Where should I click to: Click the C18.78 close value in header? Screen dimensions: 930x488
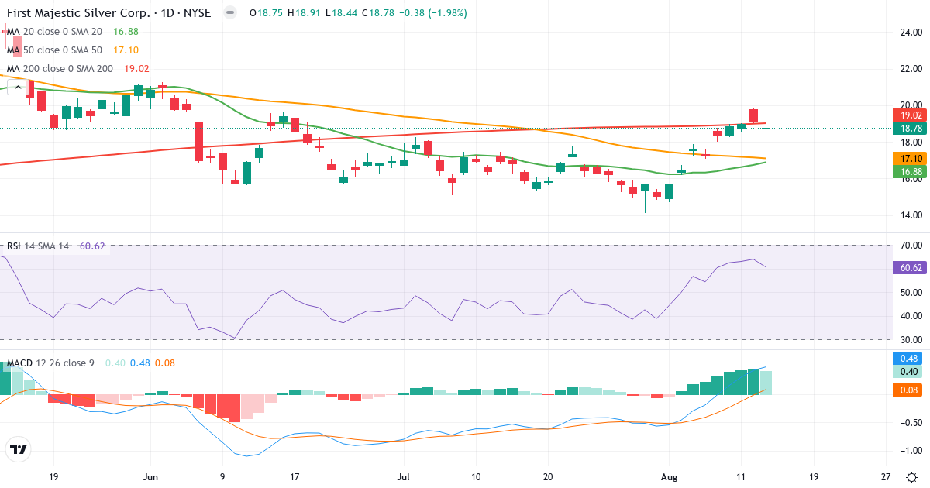click(x=380, y=13)
